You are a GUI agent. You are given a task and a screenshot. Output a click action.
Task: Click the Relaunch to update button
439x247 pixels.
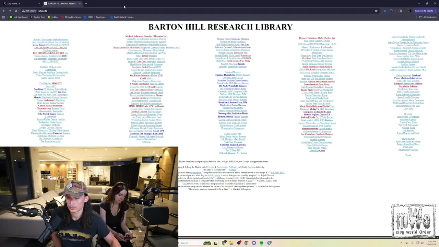[425, 11]
